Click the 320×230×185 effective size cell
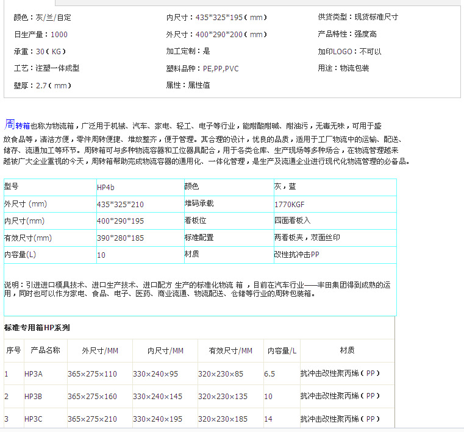 [231, 419]
